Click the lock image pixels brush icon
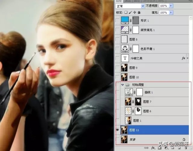The image size is (193, 151). click(130, 13)
